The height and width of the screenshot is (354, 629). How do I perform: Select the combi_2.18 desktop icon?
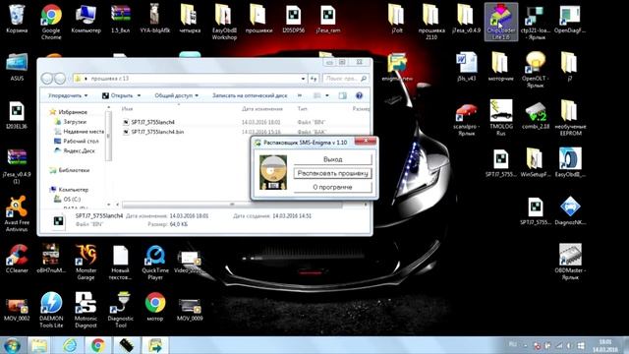click(535, 114)
